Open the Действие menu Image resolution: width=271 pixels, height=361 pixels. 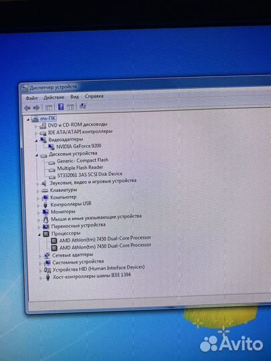pos(54,98)
